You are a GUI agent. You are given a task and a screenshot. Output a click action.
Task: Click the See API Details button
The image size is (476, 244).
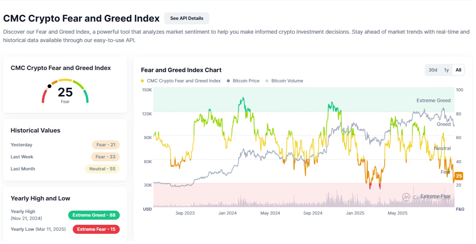(187, 18)
